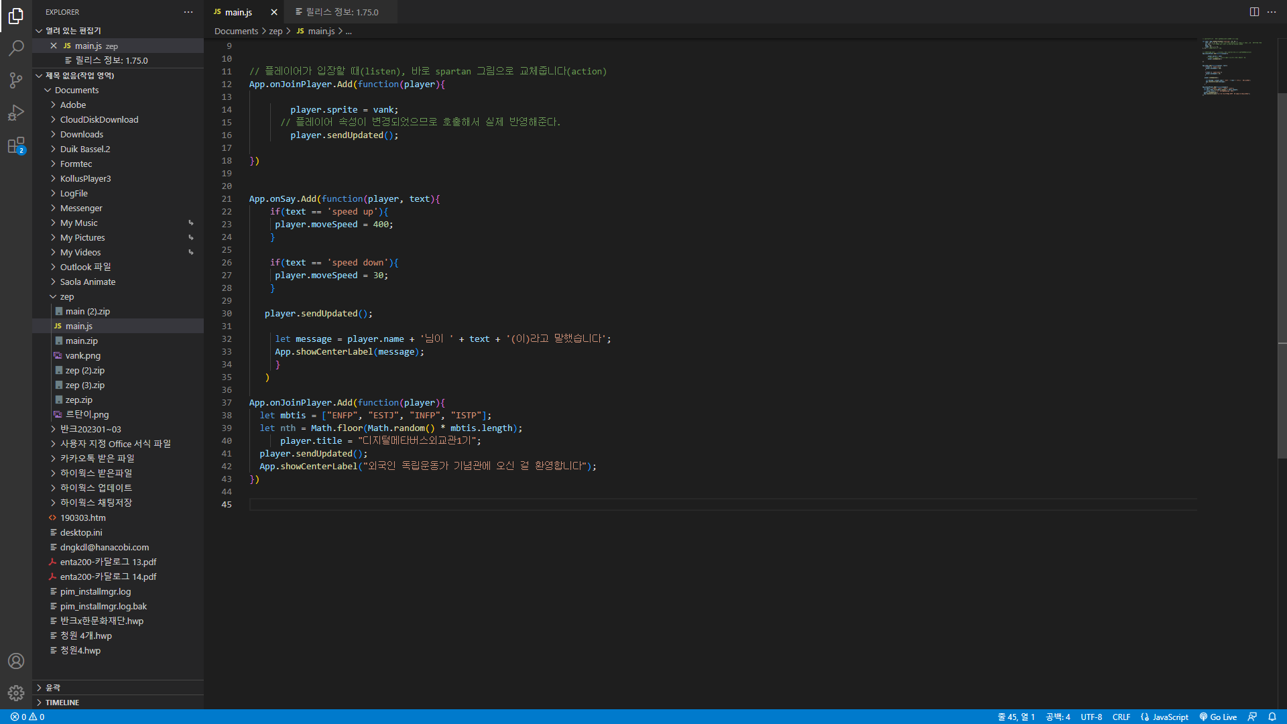
Task: Click the errors and warnings status indicator
Action: coord(27,717)
